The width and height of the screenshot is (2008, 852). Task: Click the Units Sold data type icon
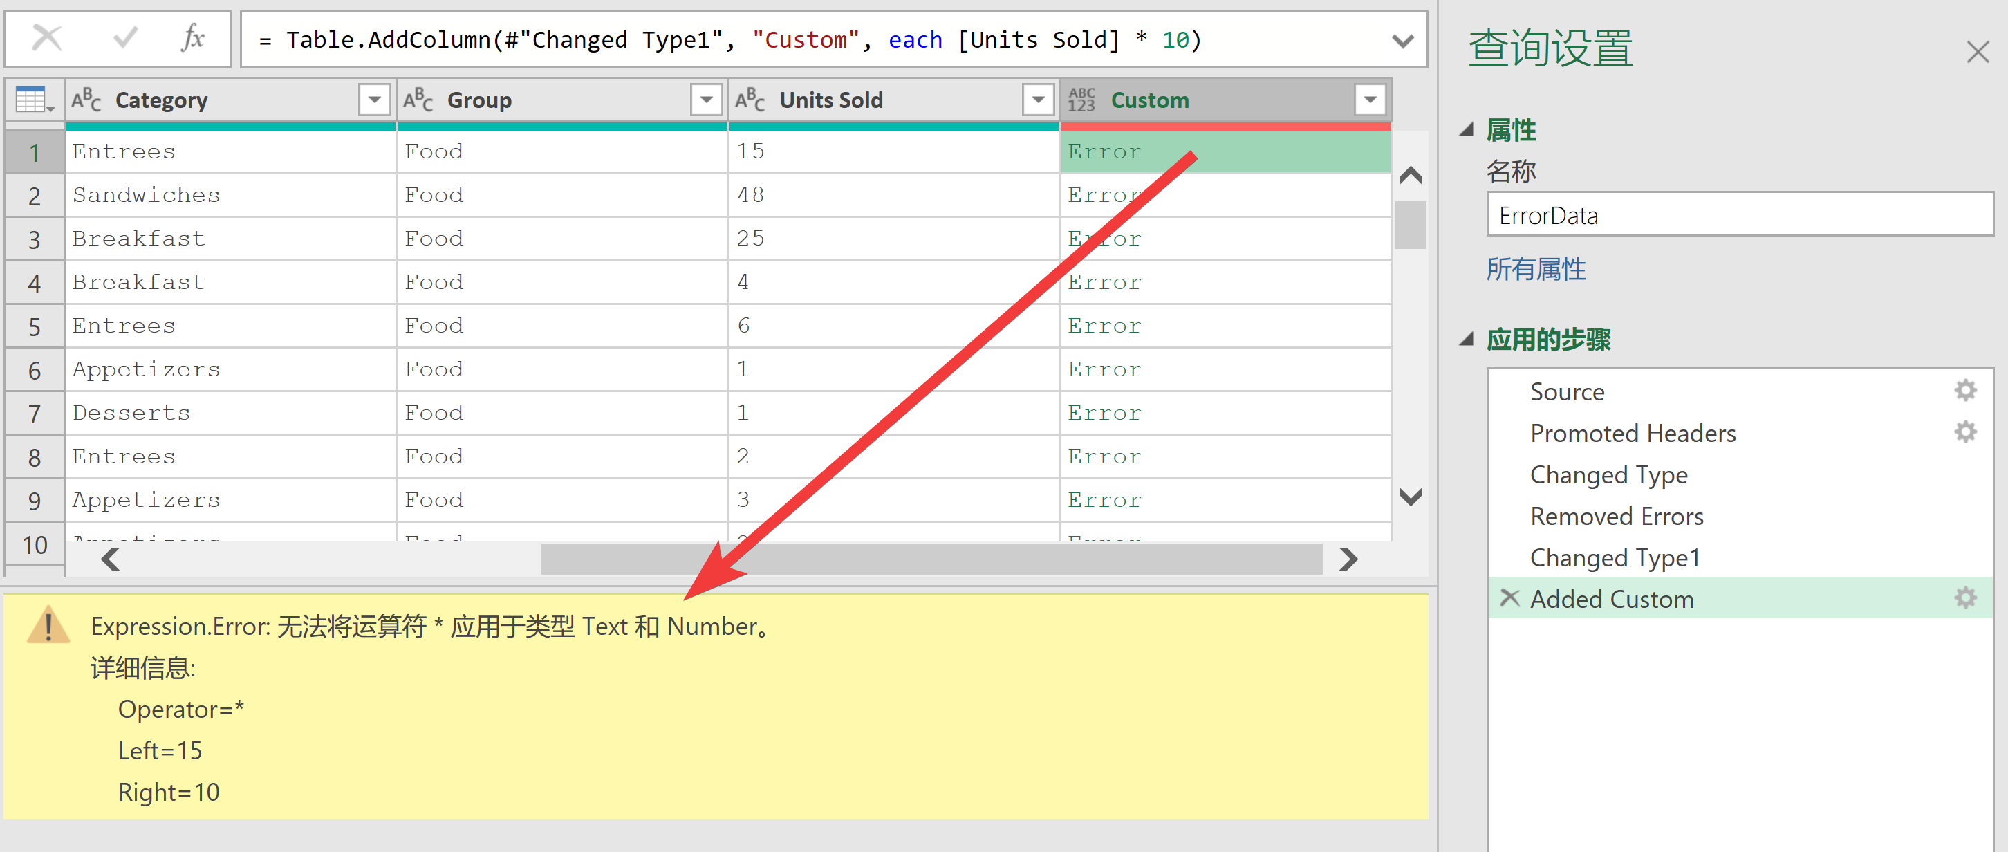(x=750, y=100)
